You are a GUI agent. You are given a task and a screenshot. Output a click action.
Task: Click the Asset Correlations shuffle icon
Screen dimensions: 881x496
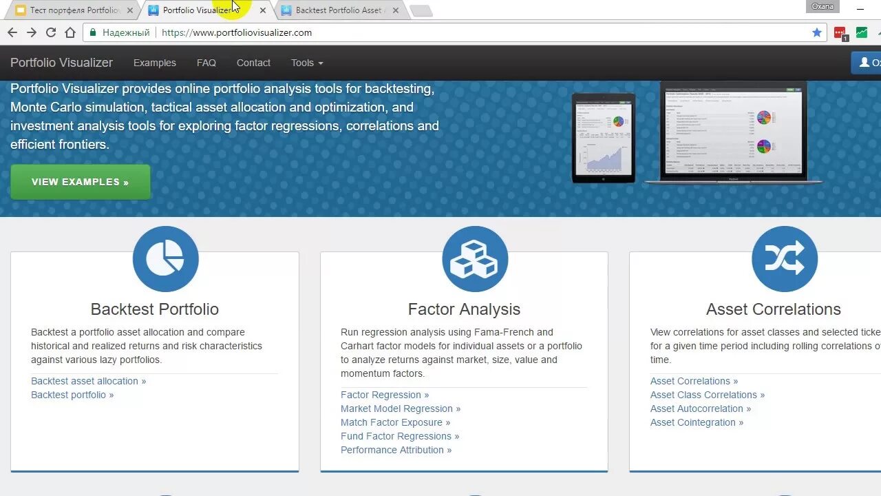point(785,259)
